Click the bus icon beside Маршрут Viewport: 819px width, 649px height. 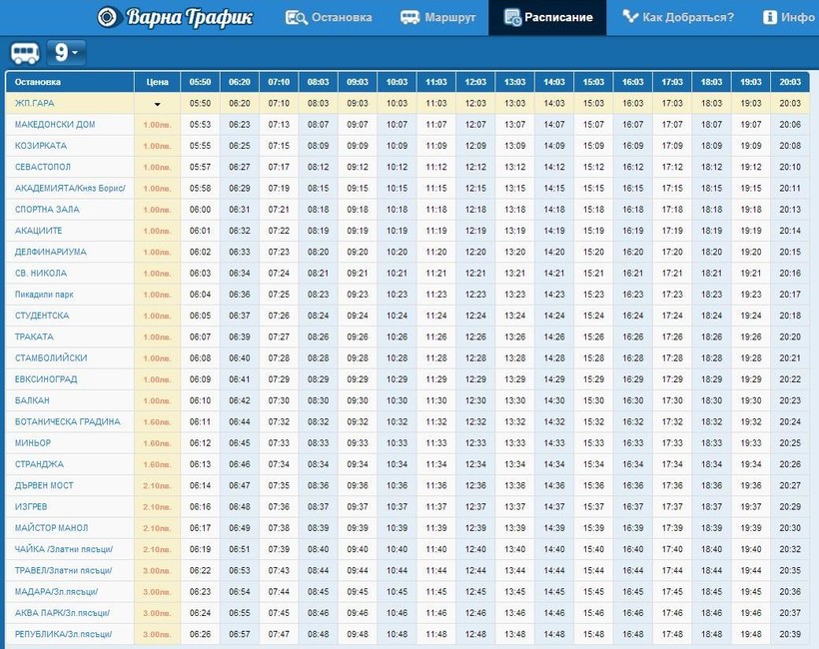(x=409, y=17)
